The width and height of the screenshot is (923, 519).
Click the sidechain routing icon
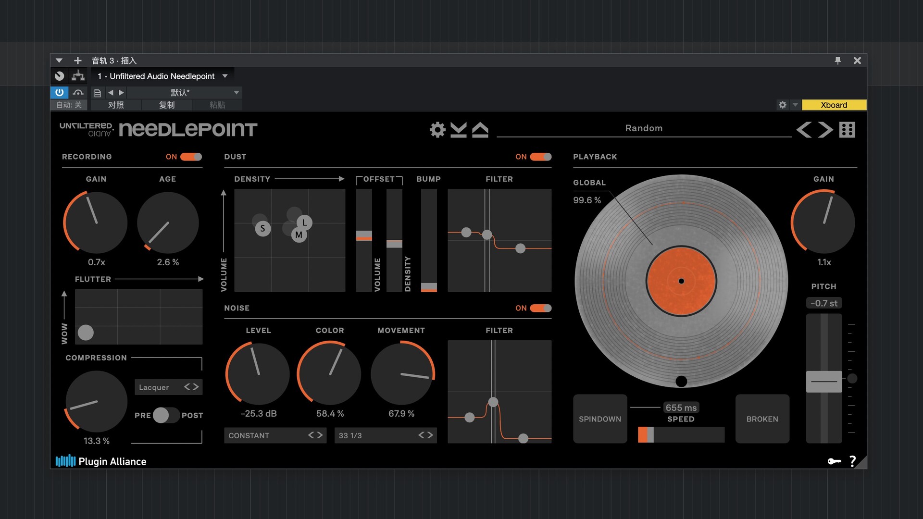pos(78,76)
